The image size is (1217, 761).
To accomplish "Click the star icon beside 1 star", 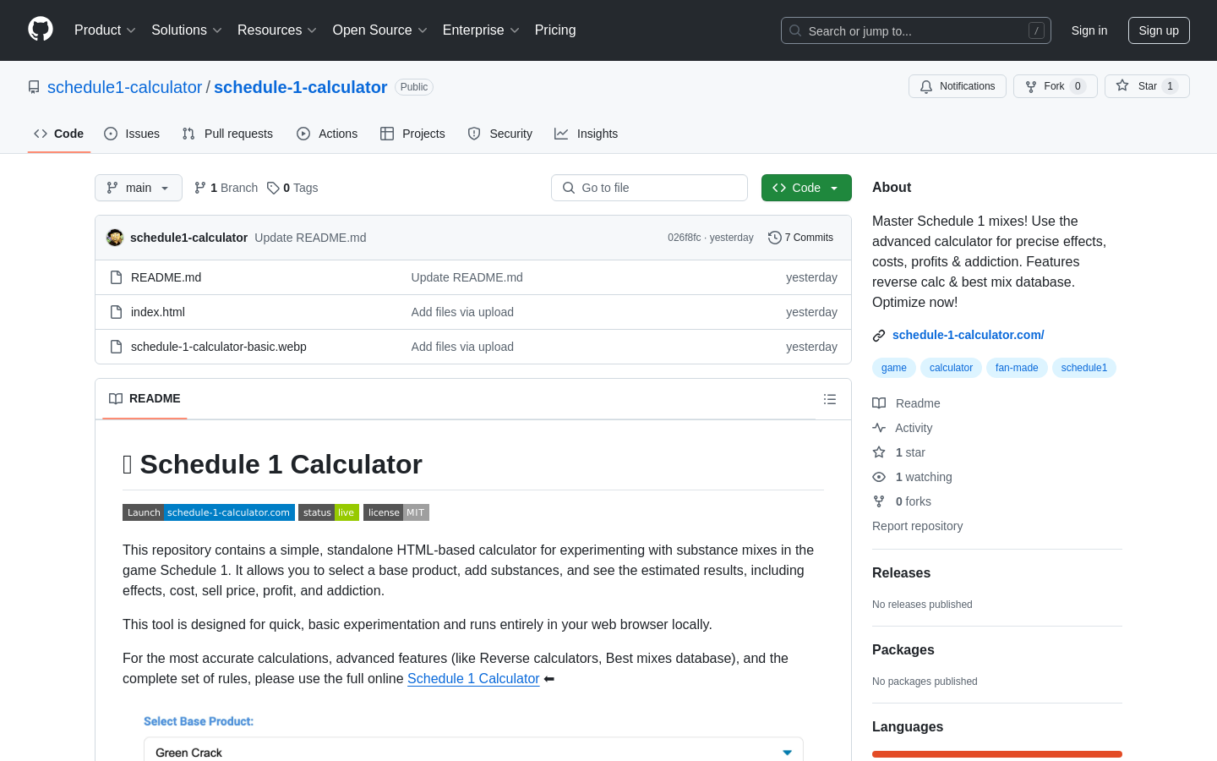I will 879,452.
